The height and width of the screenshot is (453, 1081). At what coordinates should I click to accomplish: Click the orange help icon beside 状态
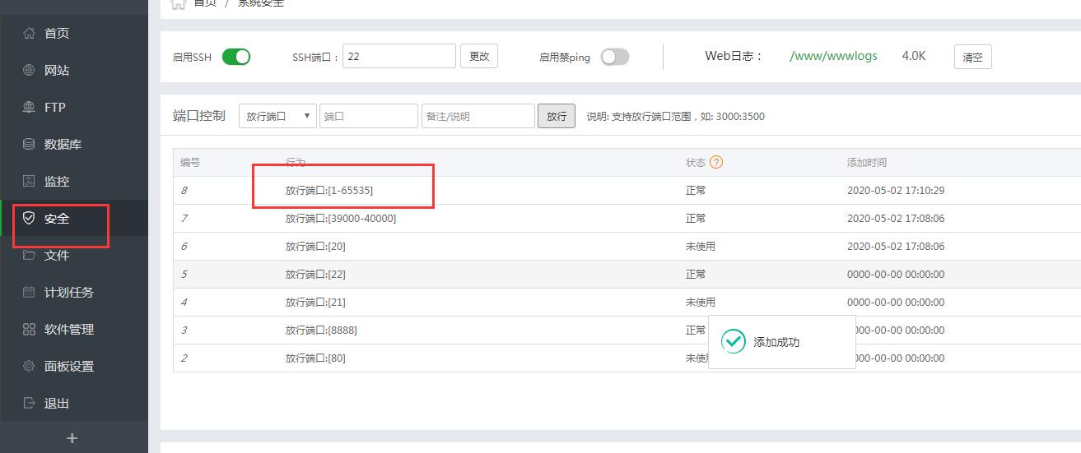[716, 163]
